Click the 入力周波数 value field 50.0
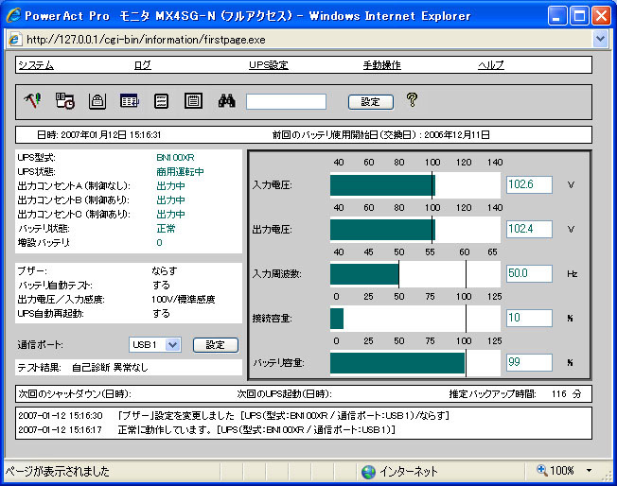This screenshot has width=617, height=486. coord(529,273)
